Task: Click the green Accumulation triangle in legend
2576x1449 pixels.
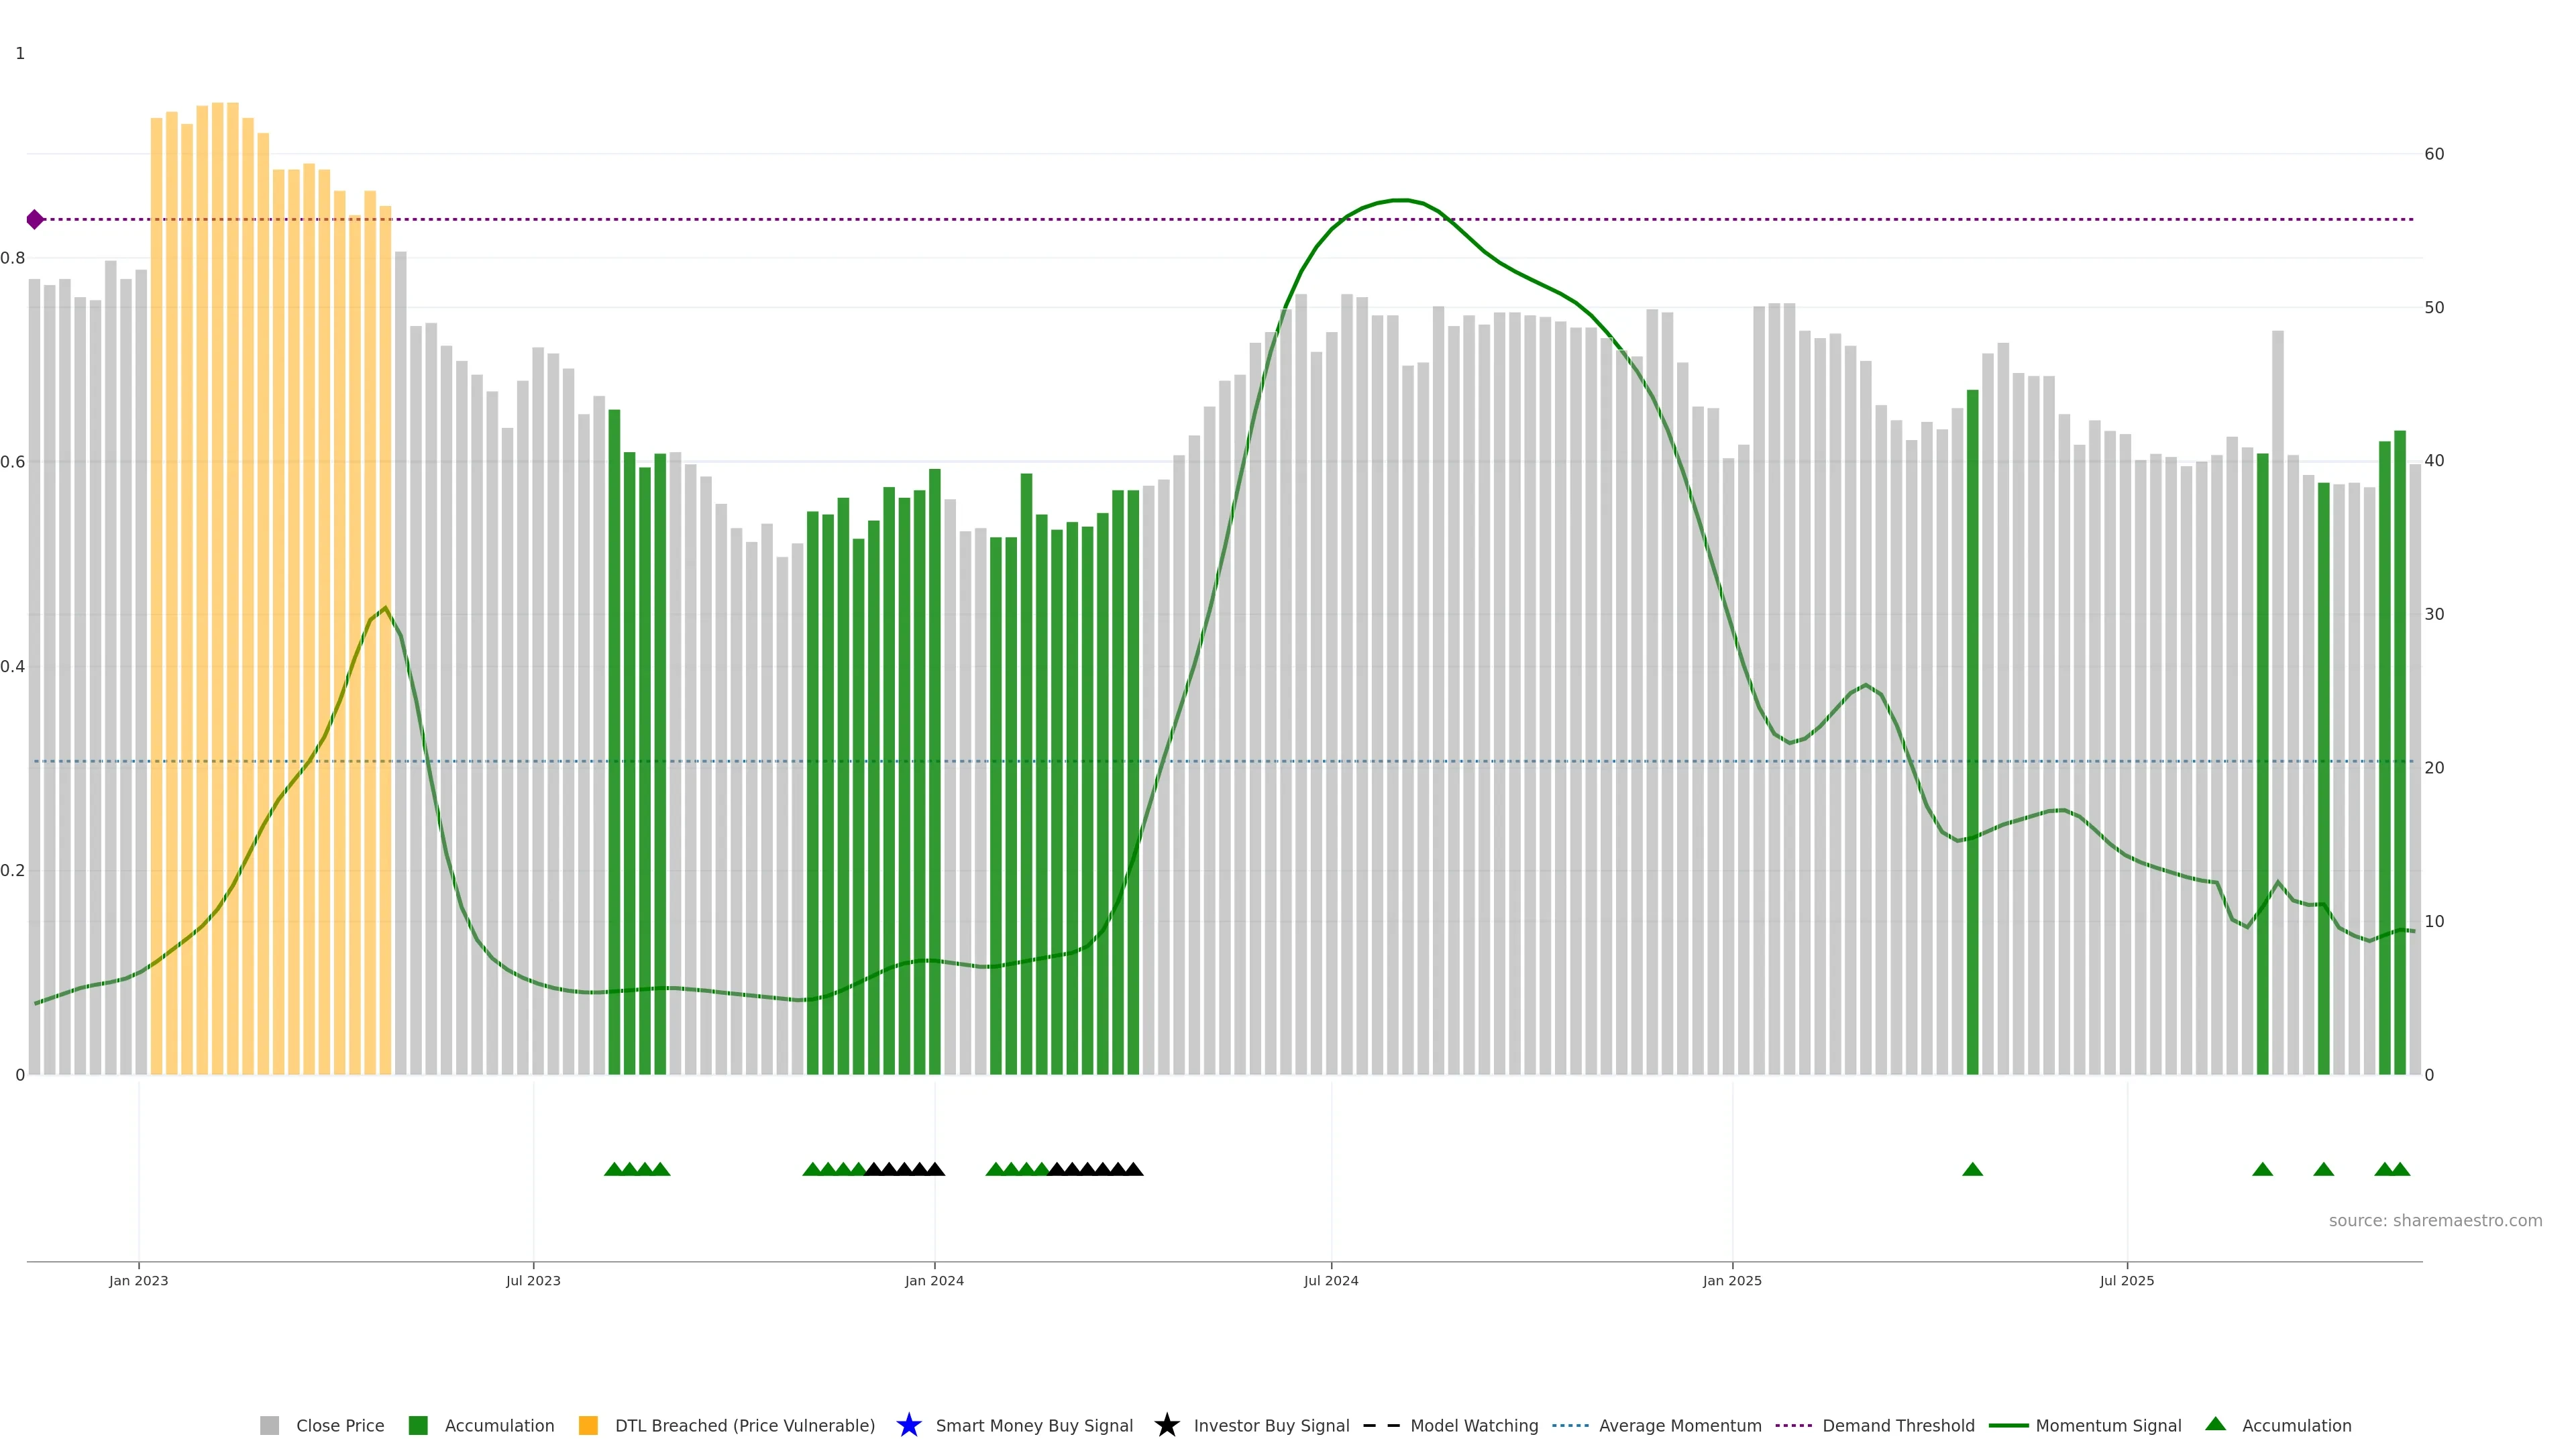Action: tap(2215, 1424)
